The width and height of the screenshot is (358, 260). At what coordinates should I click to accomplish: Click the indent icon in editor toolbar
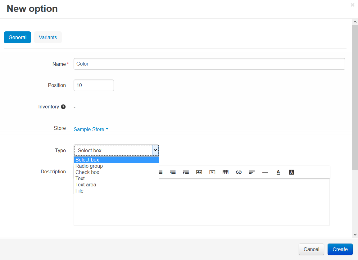click(x=186, y=172)
